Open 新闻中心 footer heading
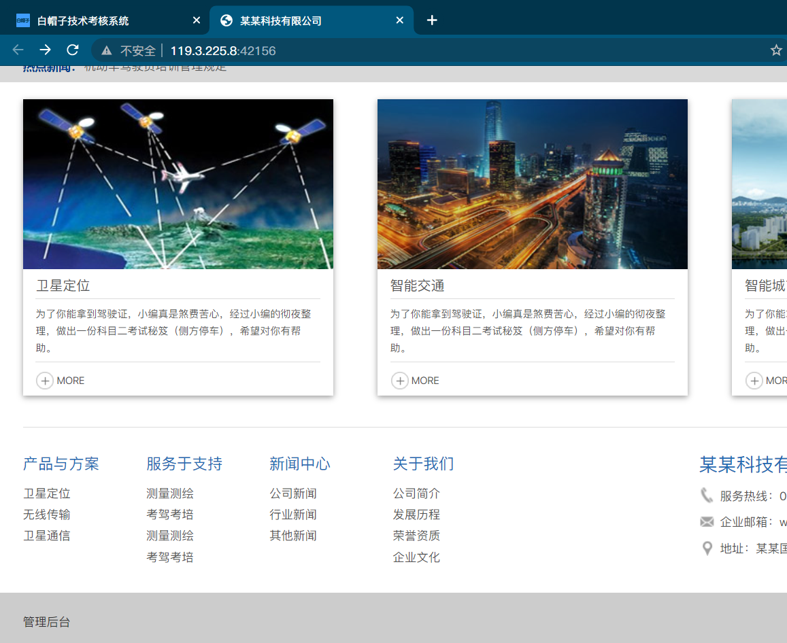787x643 pixels. tap(300, 464)
